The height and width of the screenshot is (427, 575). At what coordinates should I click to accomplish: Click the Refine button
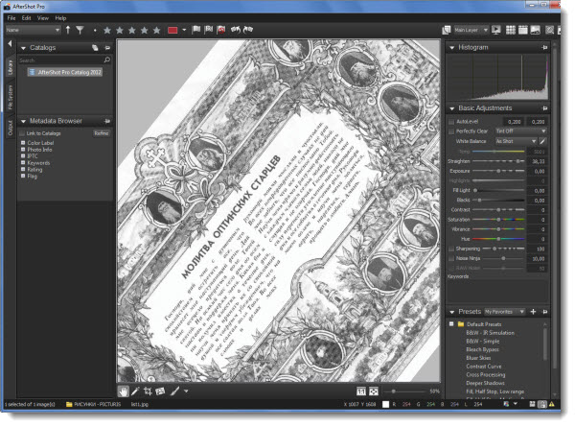[x=102, y=133]
